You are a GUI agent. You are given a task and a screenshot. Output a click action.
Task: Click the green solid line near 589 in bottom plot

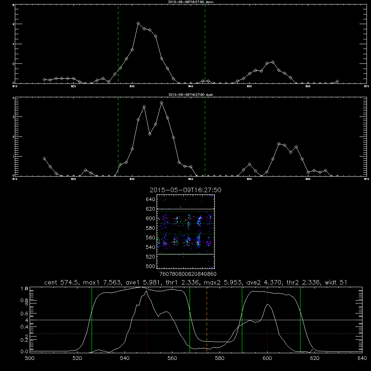pos(242,319)
